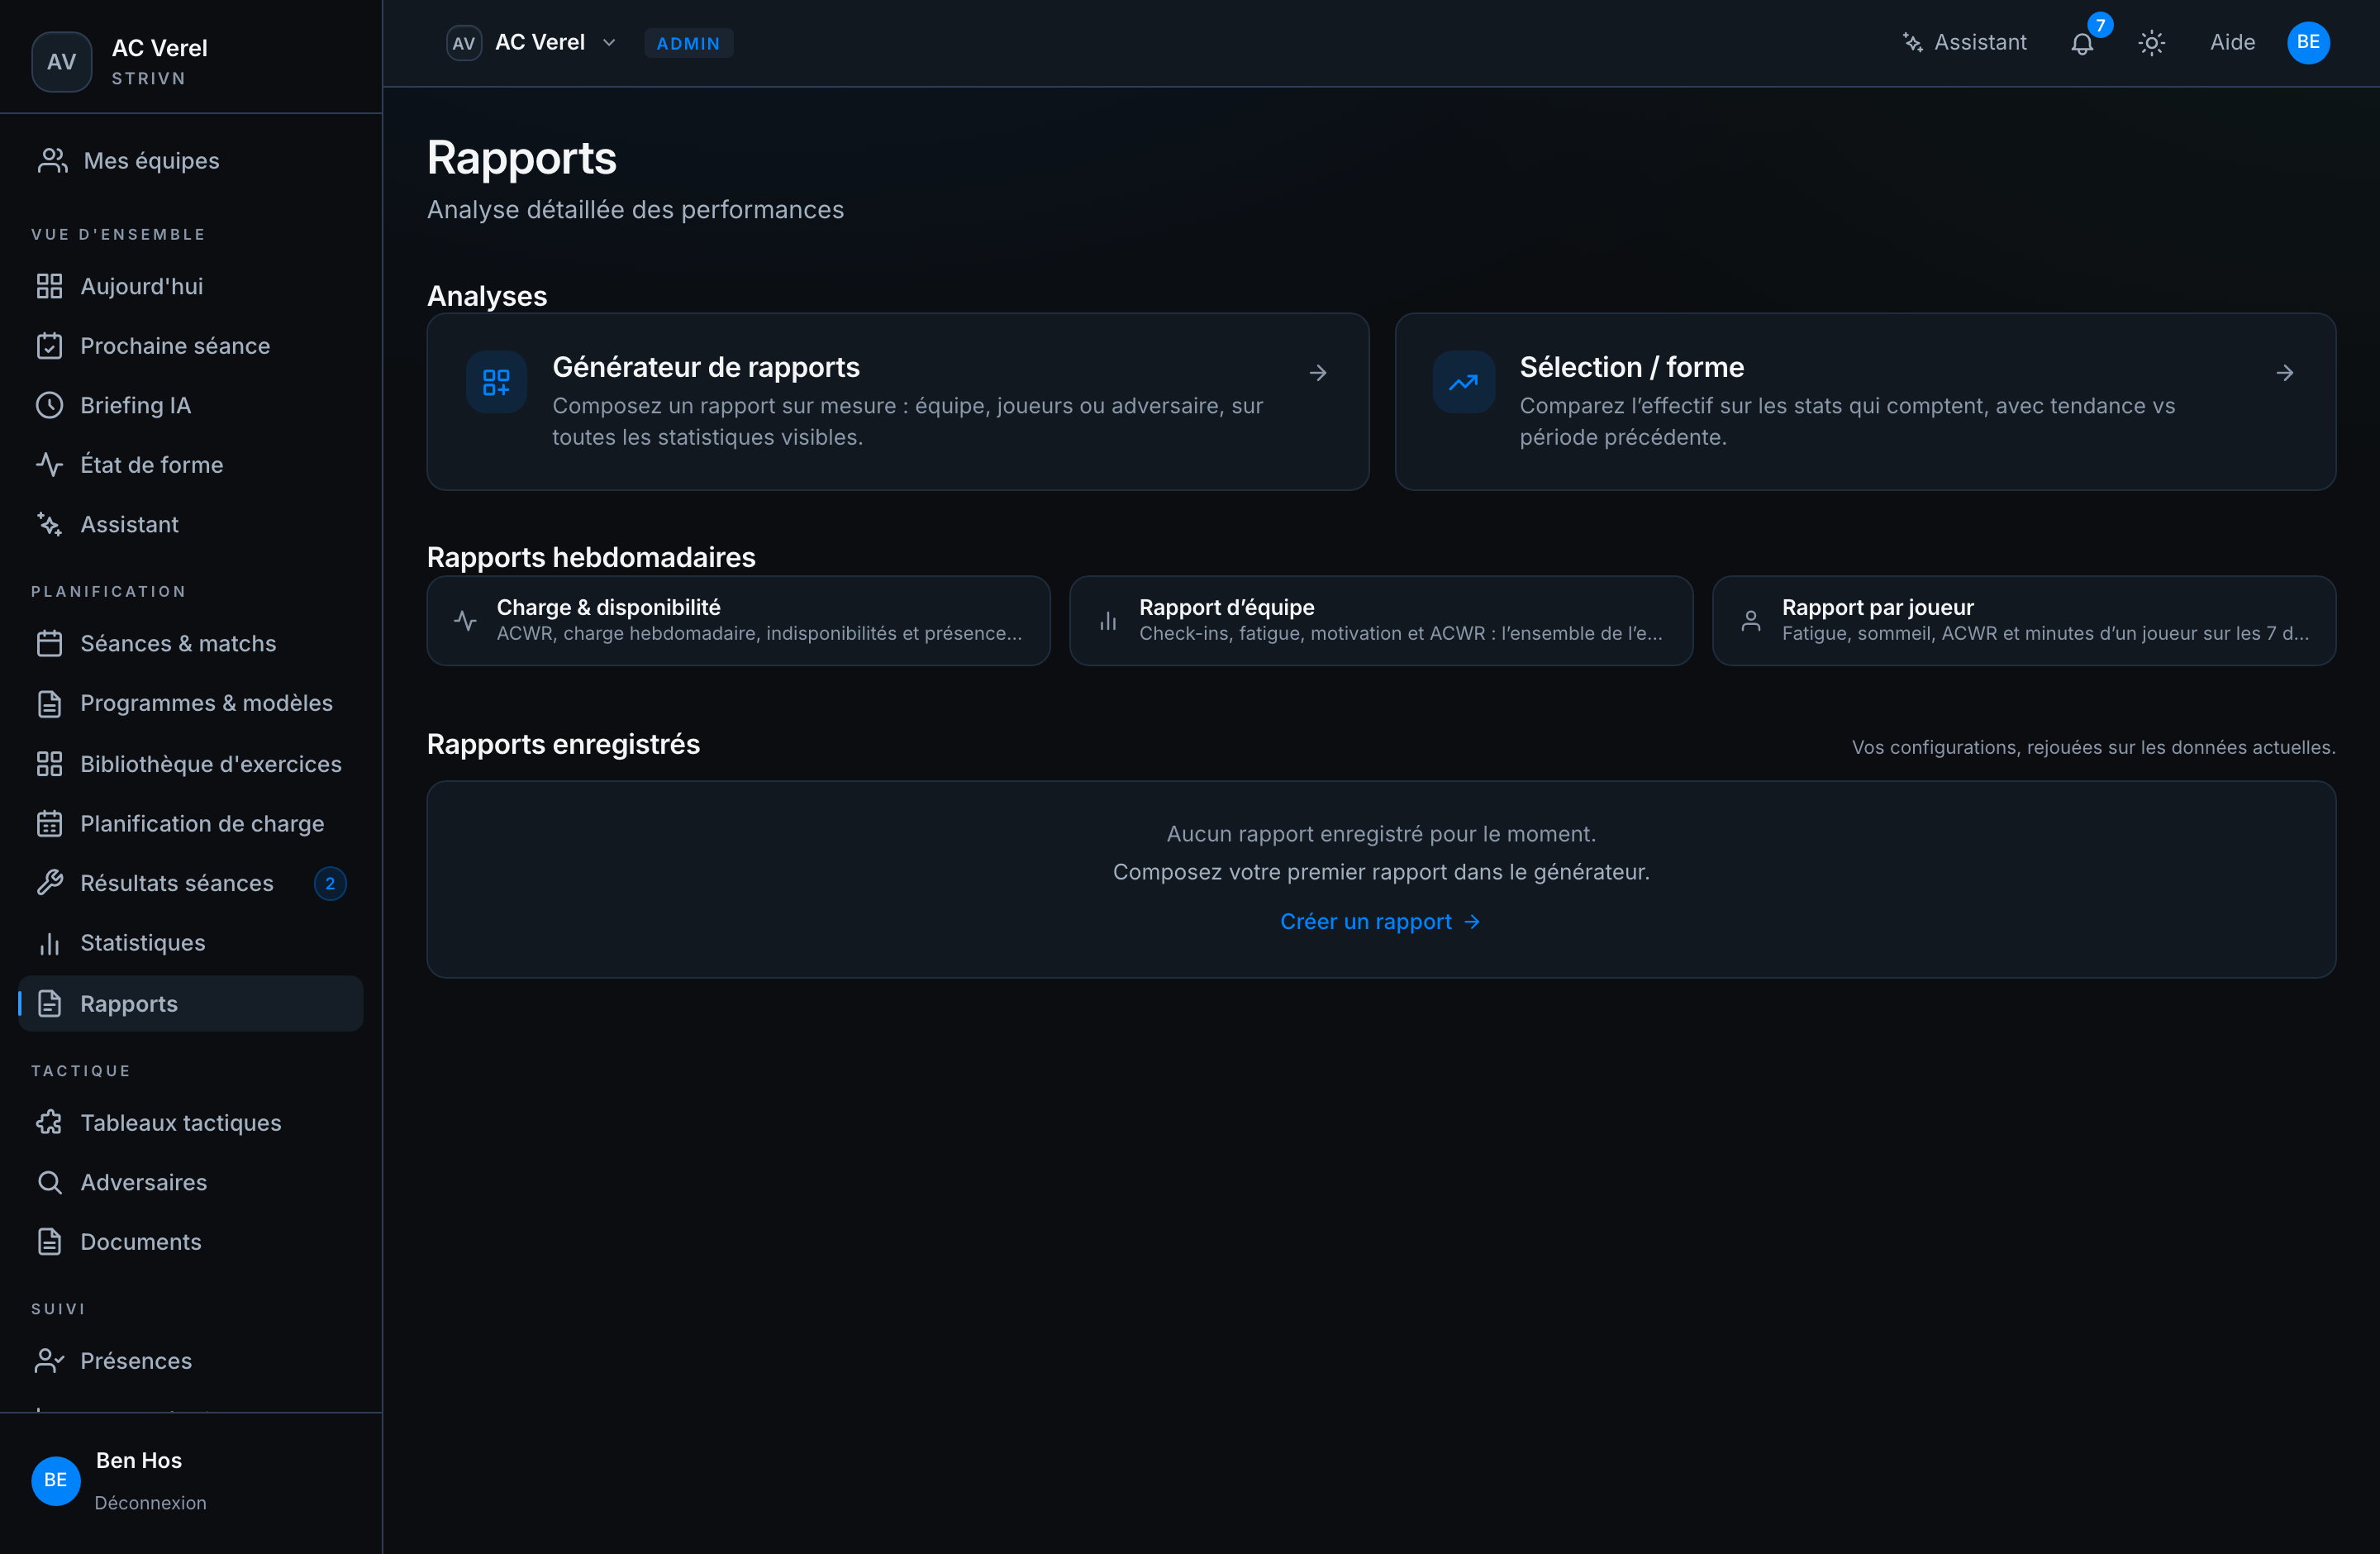
Task: Click the Briefing IA clock icon
Action: [x=49, y=405]
